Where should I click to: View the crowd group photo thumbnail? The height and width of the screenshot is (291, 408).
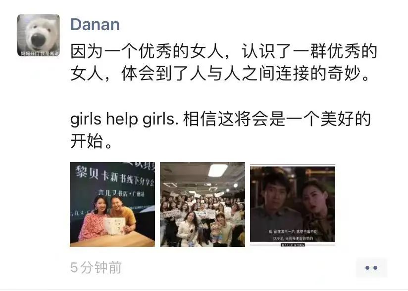pos(203,205)
